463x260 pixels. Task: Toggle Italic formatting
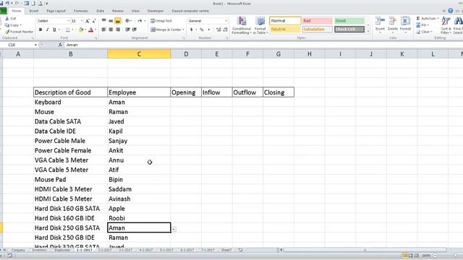[47, 30]
